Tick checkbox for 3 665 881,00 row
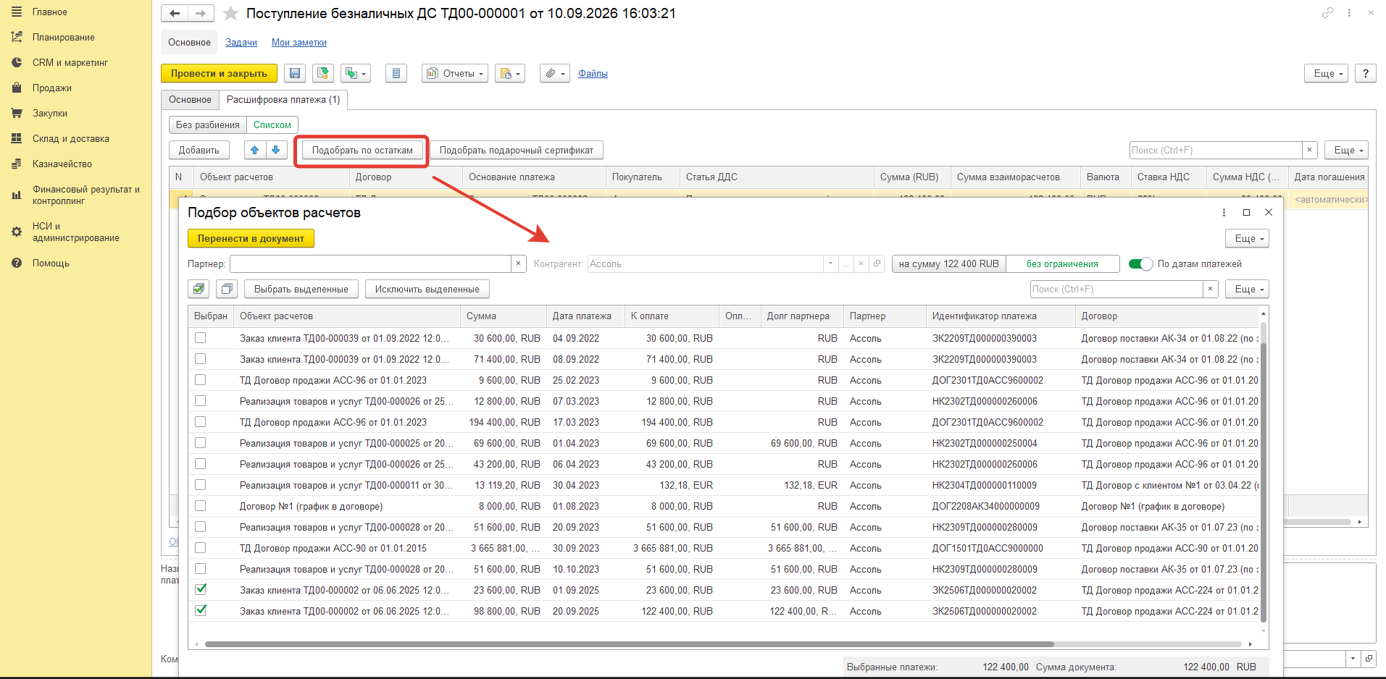This screenshot has height=679, width=1386. point(201,548)
